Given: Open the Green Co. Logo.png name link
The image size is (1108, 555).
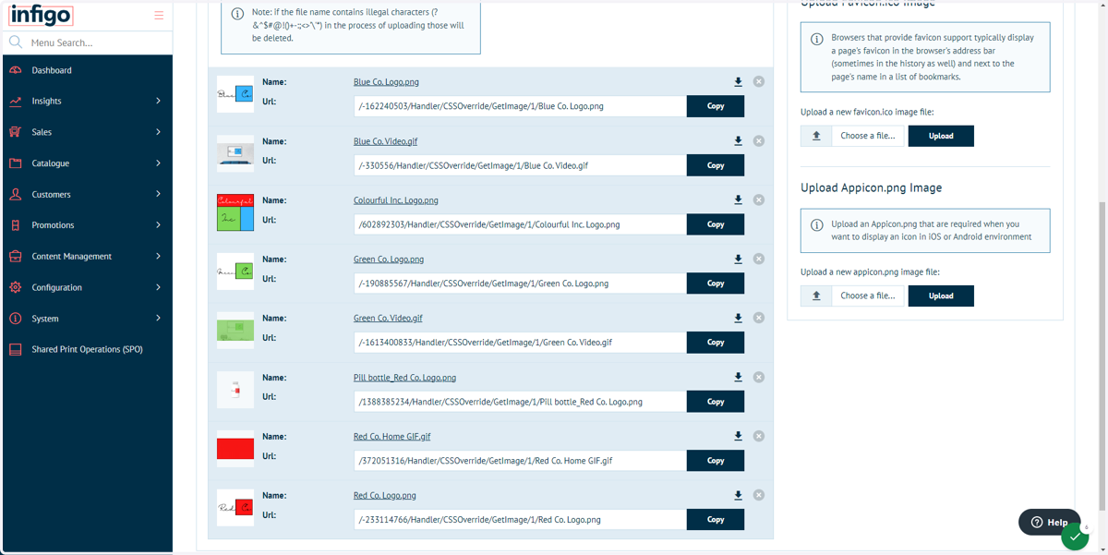Looking at the screenshot, I should (389, 259).
